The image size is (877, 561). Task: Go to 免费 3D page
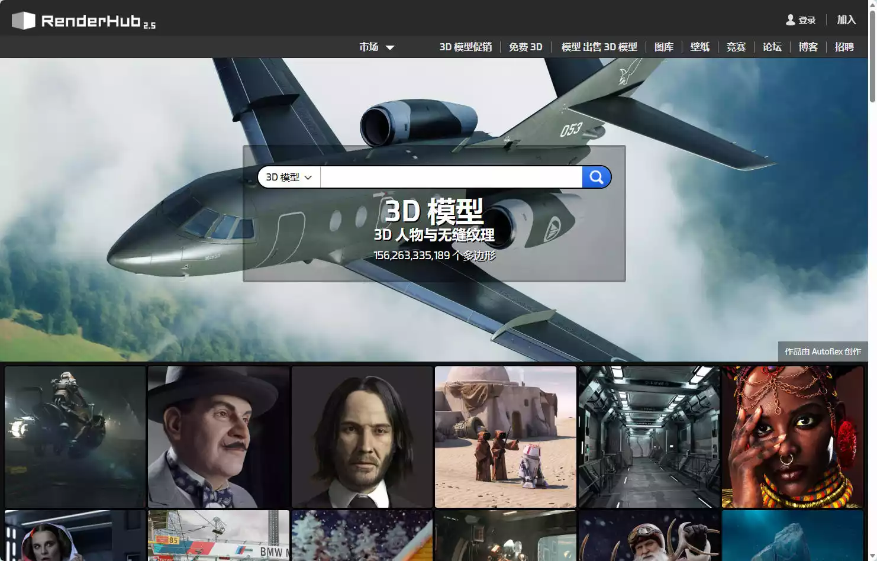point(525,47)
